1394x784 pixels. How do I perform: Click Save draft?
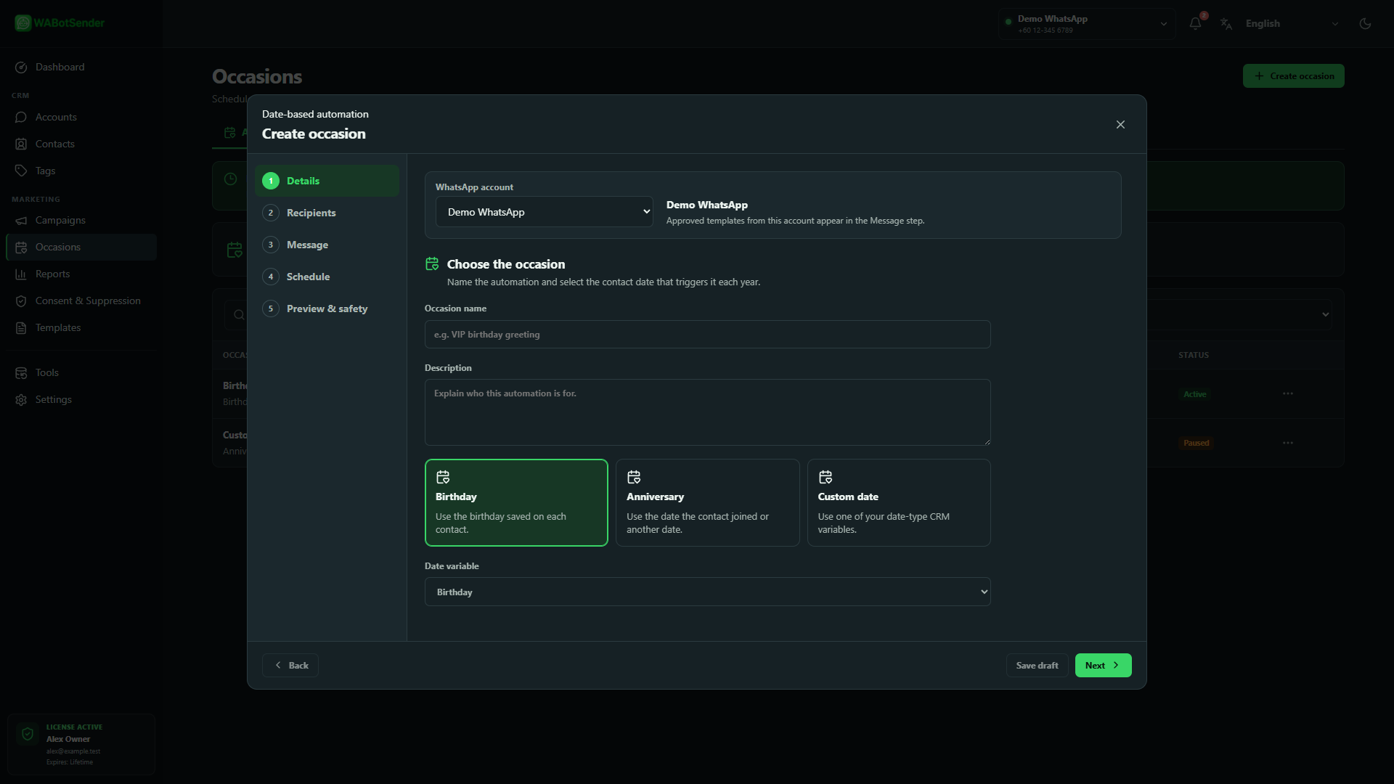click(x=1037, y=665)
